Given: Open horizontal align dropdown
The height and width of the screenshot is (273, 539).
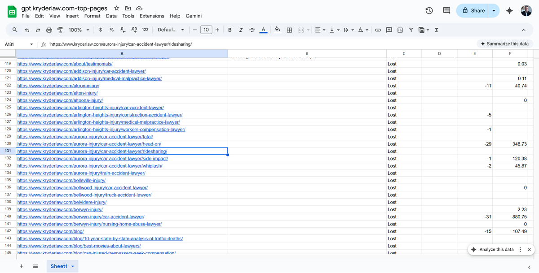Looking at the screenshot, I should [x=320, y=30].
